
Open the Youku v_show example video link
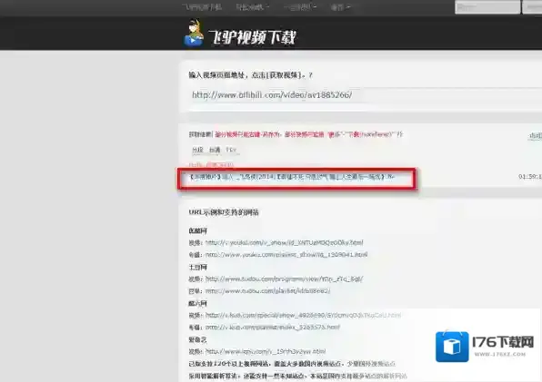pyautogui.click(x=284, y=242)
